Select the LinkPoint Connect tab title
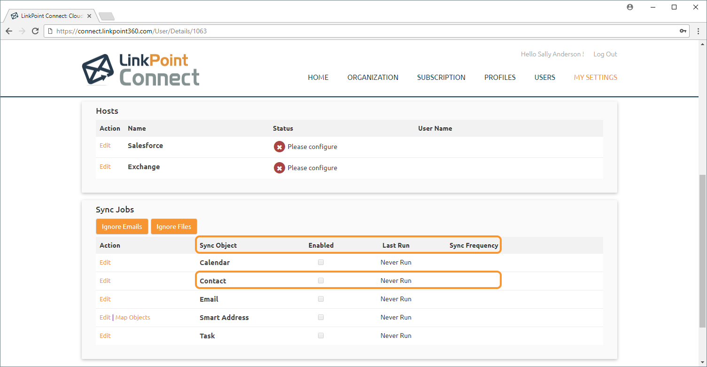Image resolution: width=707 pixels, height=367 pixels. (52, 16)
